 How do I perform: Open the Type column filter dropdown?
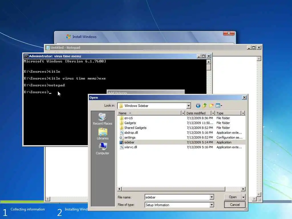243,113
